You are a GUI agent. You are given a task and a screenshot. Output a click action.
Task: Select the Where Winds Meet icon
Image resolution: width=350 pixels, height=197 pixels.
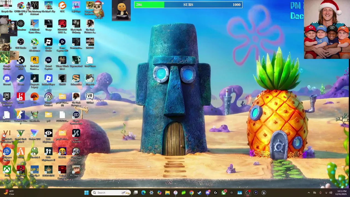point(62,63)
